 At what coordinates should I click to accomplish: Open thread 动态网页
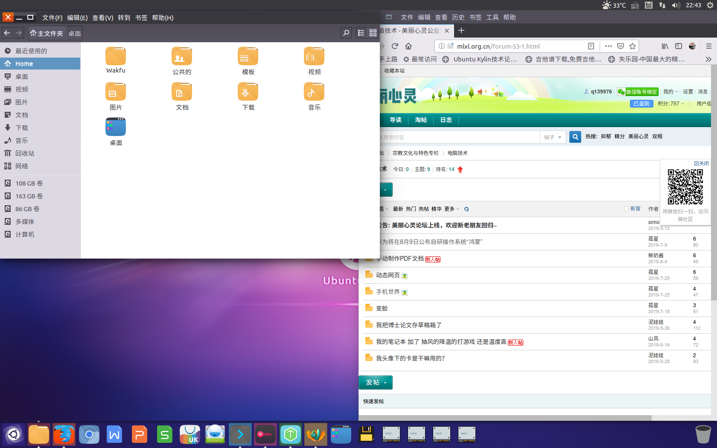click(388, 275)
